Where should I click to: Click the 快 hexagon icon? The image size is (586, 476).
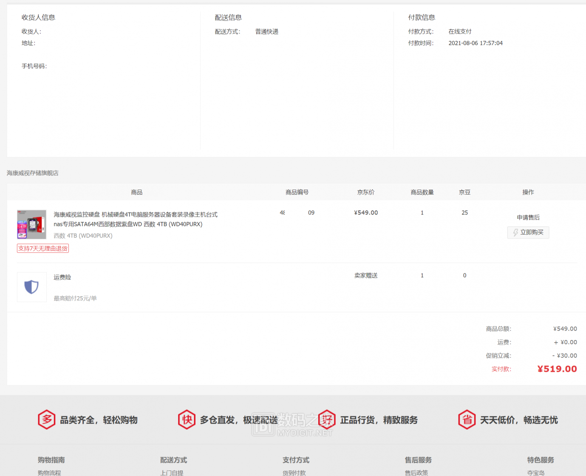click(187, 420)
